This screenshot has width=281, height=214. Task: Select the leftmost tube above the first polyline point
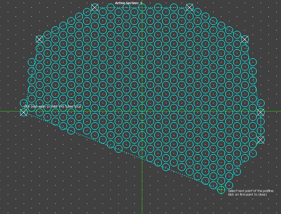click(x=23, y=103)
